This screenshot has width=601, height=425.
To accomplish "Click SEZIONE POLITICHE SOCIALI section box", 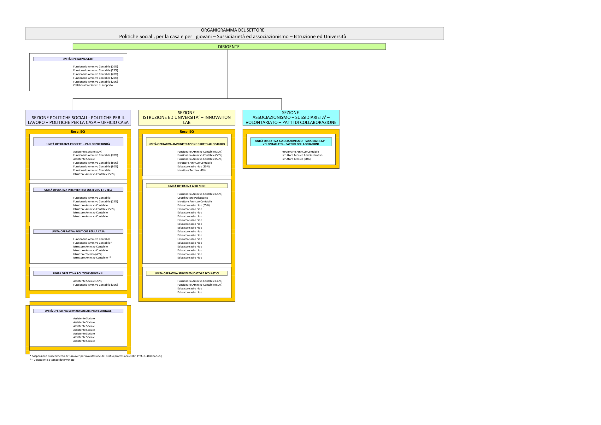I will click(x=78, y=118).
